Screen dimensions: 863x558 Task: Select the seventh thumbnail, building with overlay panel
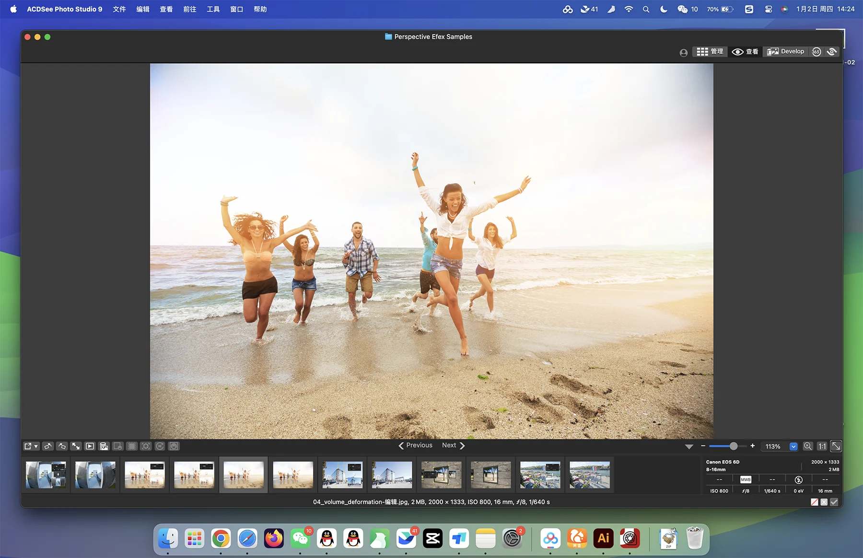click(342, 475)
